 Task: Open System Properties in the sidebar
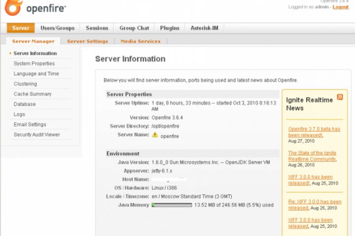click(x=34, y=63)
